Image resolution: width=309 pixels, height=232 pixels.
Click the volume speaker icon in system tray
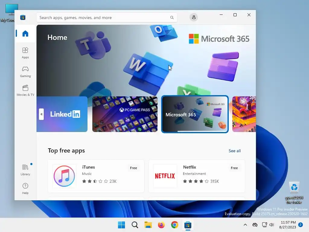coord(272,225)
